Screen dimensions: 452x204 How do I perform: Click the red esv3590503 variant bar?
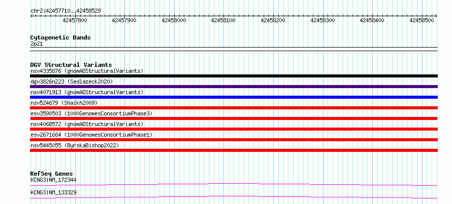click(x=234, y=118)
